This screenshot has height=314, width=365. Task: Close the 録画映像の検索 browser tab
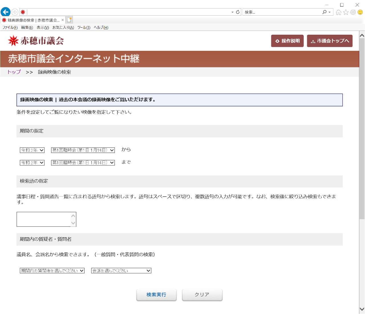tap(63, 20)
